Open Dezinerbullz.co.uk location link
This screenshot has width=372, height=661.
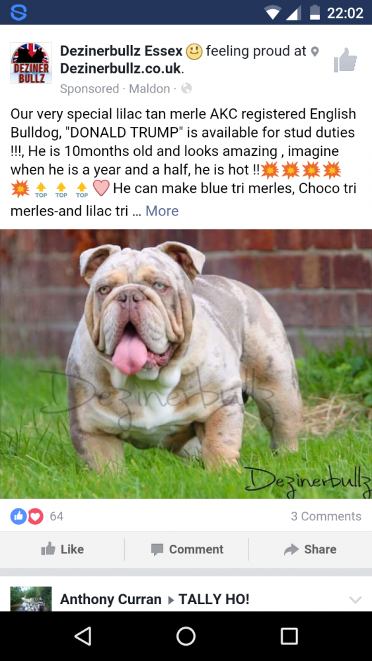120,69
